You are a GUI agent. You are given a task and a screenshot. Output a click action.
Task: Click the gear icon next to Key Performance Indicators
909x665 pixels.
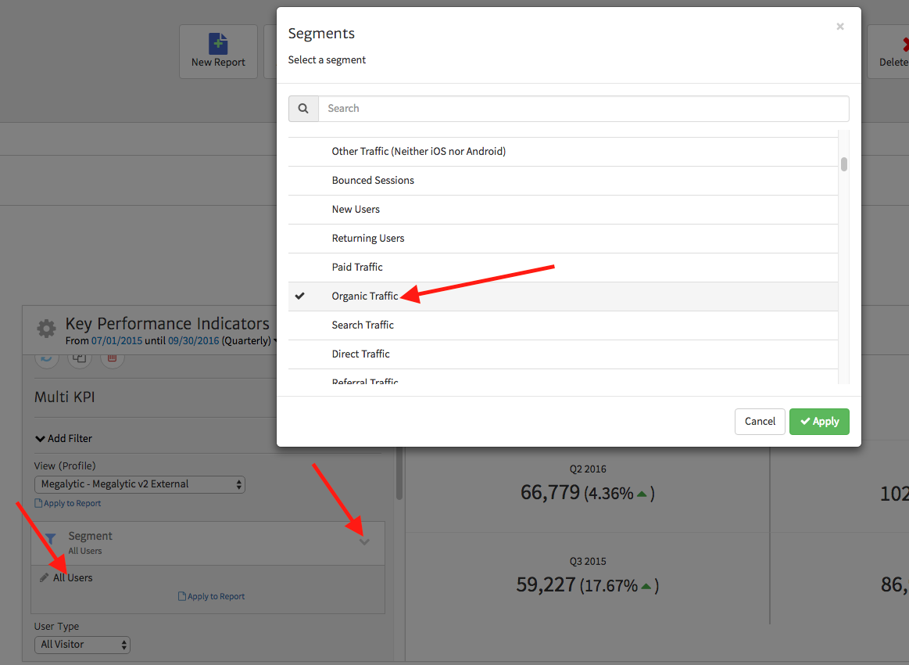click(x=47, y=329)
